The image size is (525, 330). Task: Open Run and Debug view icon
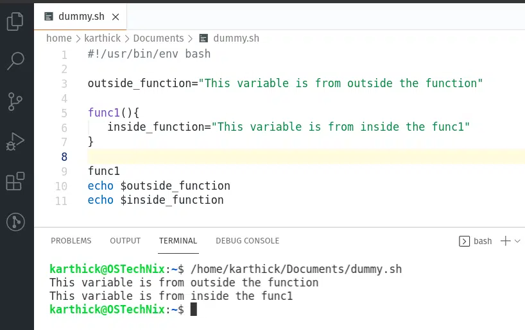[15, 142]
